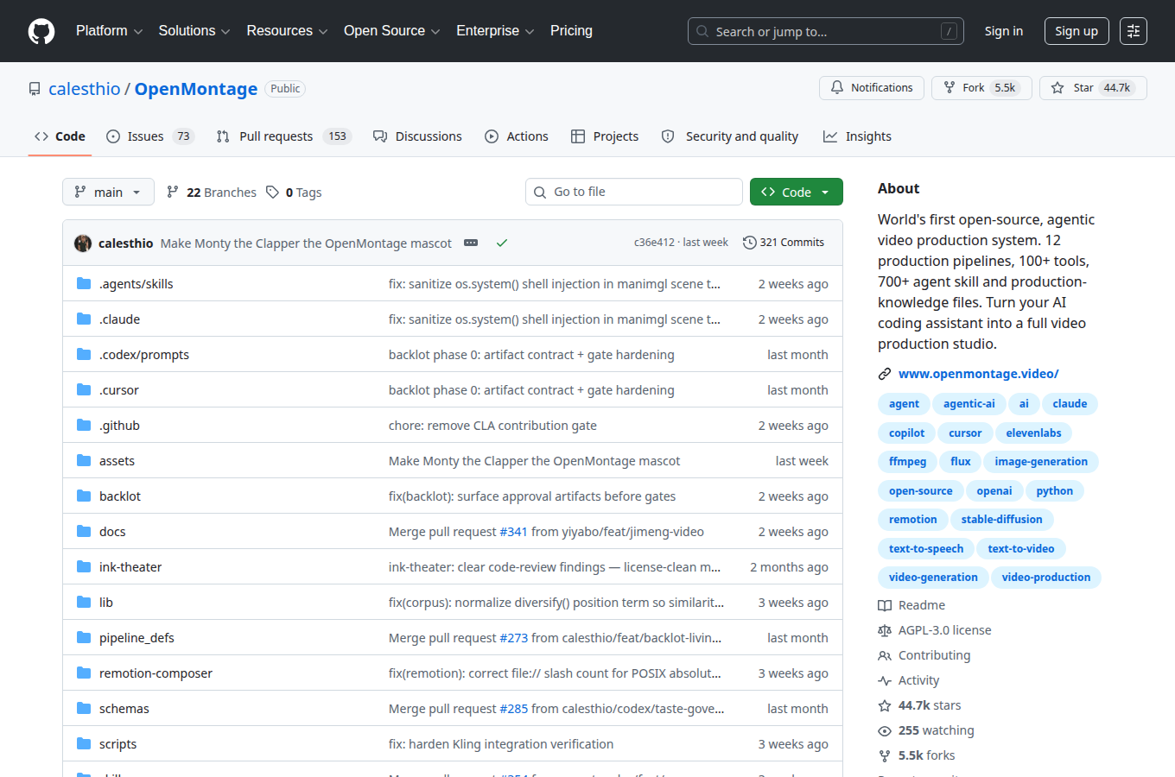The height and width of the screenshot is (777, 1175).
Task: Click the Notifications bell button
Action: [872, 88]
